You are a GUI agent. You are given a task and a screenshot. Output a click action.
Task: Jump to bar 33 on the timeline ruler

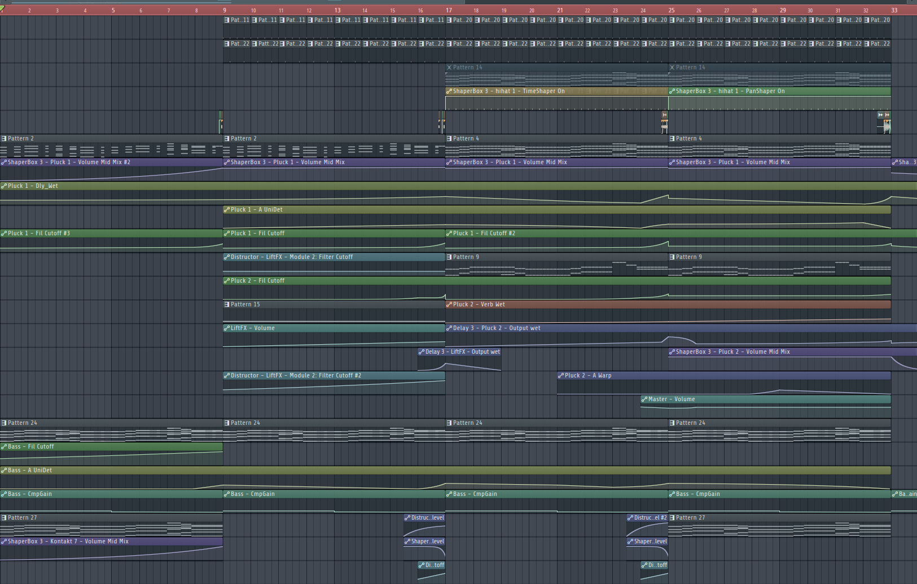click(x=894, y=10)
